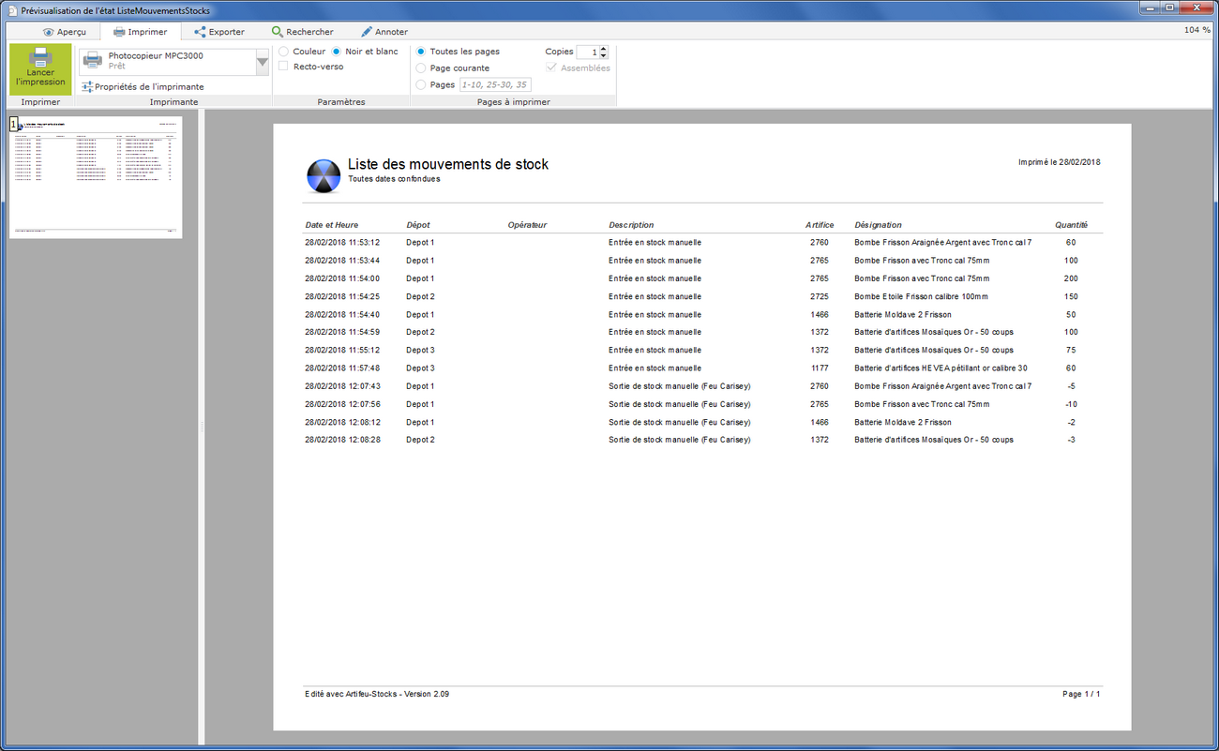Click the splitter grip between thumbnails and preview

click(202, 428)
